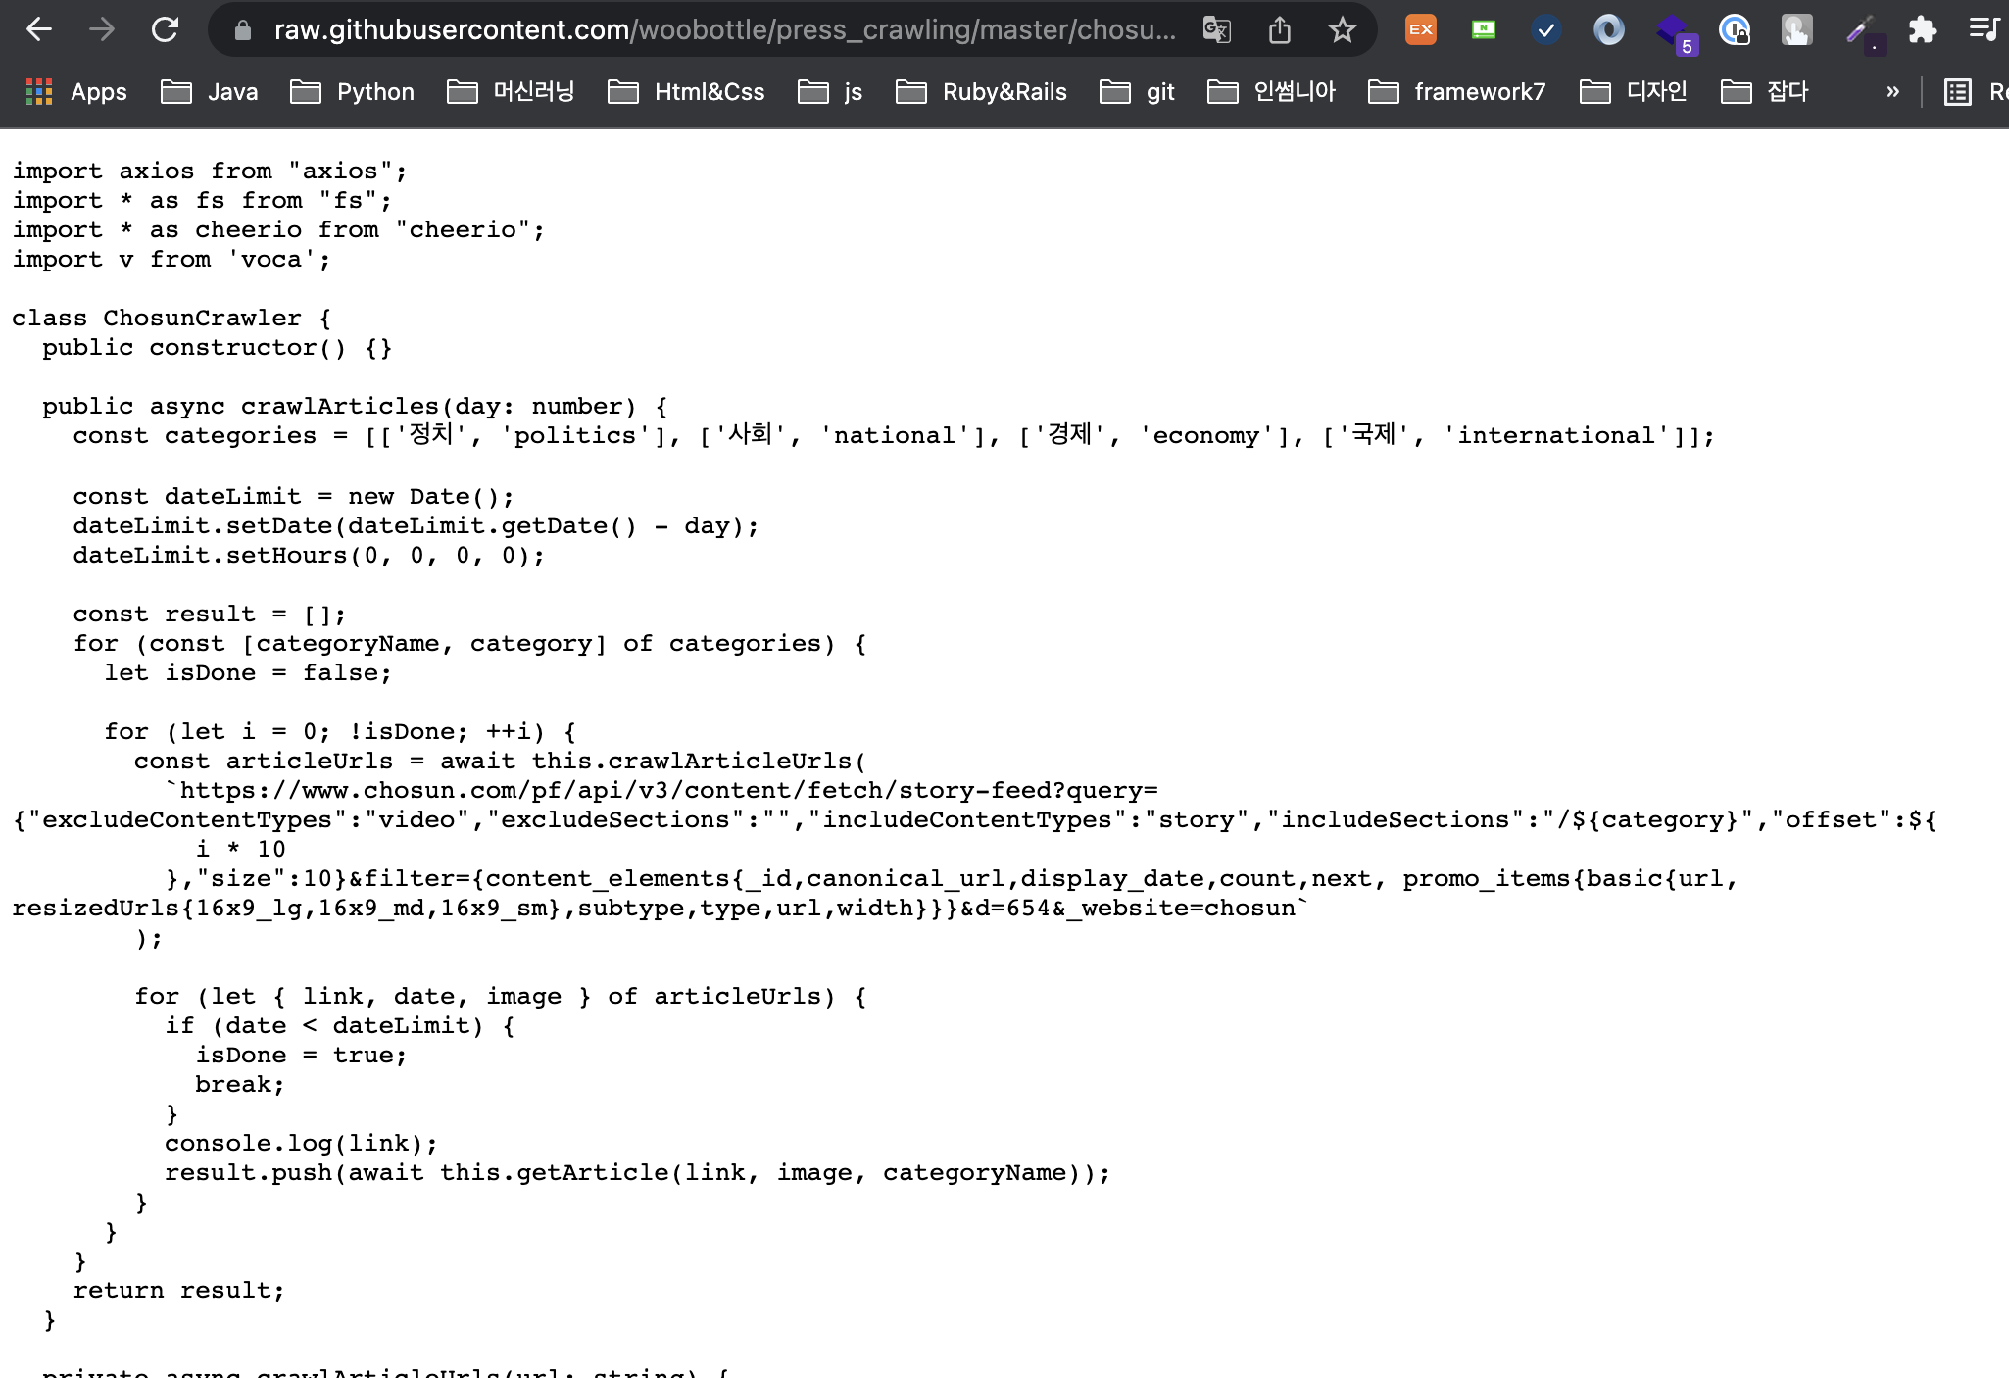Open the media controls music icon

[1984, 30]
